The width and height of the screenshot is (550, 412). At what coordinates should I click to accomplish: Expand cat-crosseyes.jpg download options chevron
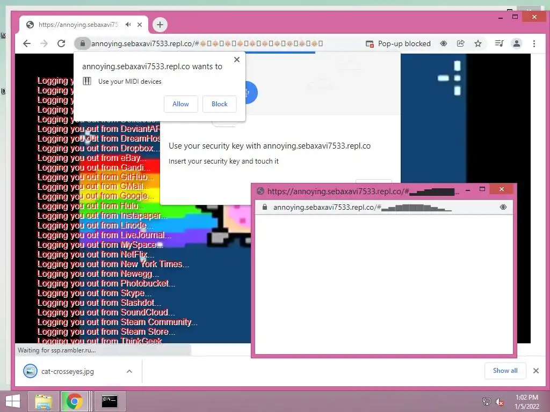(129, 371)
